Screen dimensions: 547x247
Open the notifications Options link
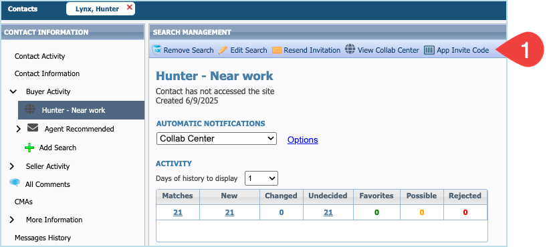[x=302, y=140]
